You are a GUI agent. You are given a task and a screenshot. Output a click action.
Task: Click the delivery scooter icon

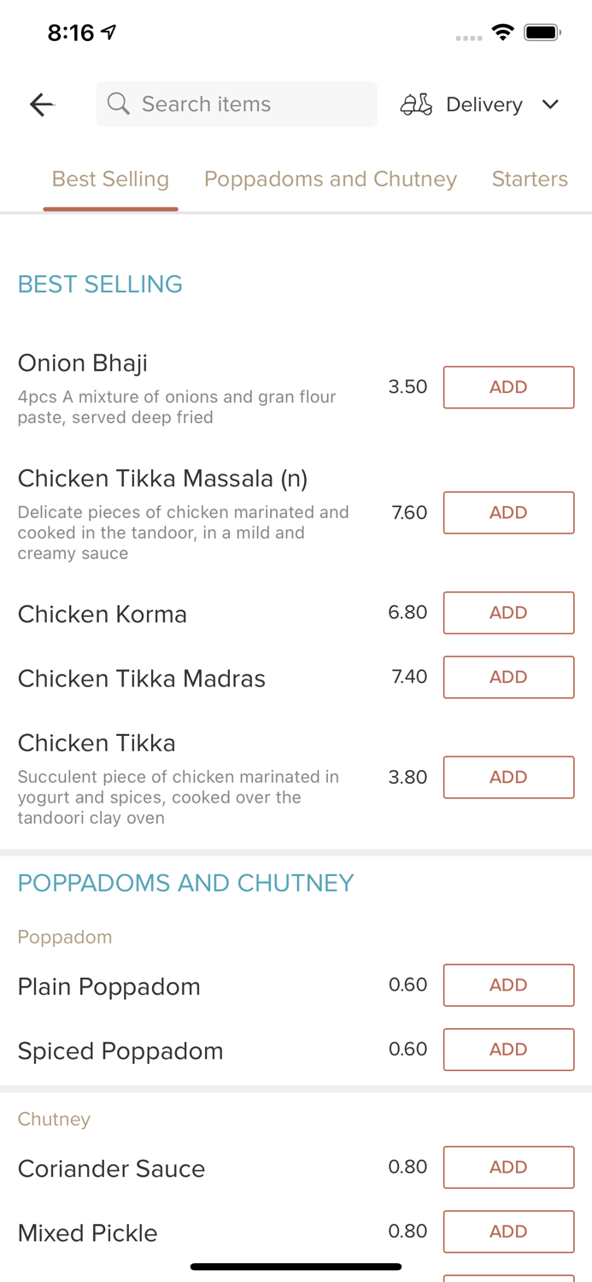click(416, 104)
